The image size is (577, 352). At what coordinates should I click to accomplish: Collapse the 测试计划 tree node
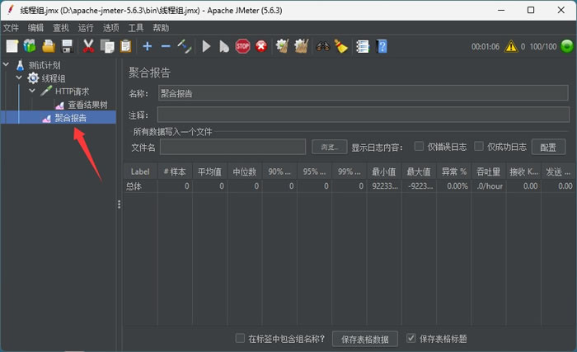(6, 64)
